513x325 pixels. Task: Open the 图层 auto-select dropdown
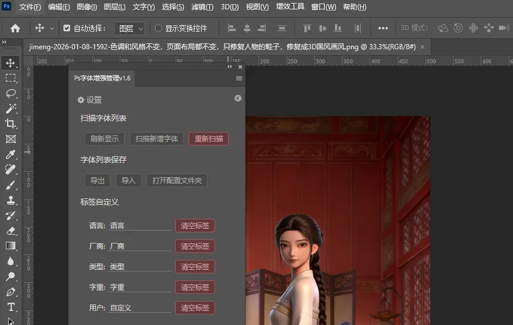(x=129, y=29)
